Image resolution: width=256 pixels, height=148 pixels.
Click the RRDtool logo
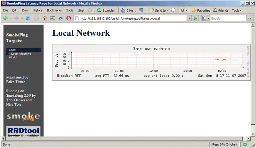pos(23,131)
